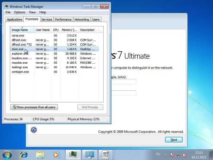Click the Physical Memory: 13% status entry
This screenshot has width=213, height=160.
84,119
